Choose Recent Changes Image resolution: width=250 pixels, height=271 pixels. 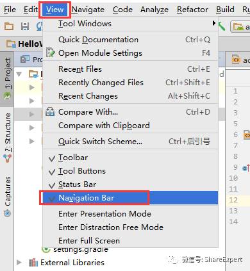coord(130,96)
